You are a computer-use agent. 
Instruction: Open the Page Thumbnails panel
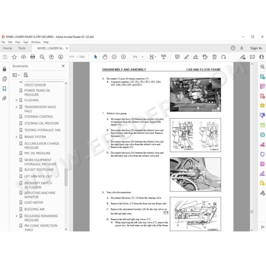point(5,79)
